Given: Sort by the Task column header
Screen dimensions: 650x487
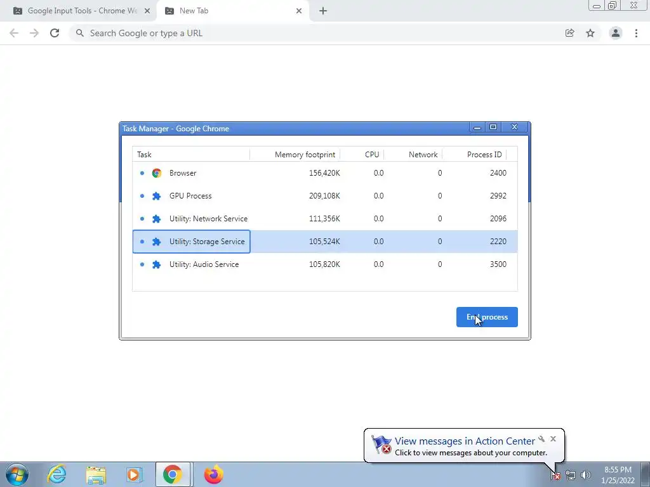Looking at the screenshot, I should tap(191, 155).
